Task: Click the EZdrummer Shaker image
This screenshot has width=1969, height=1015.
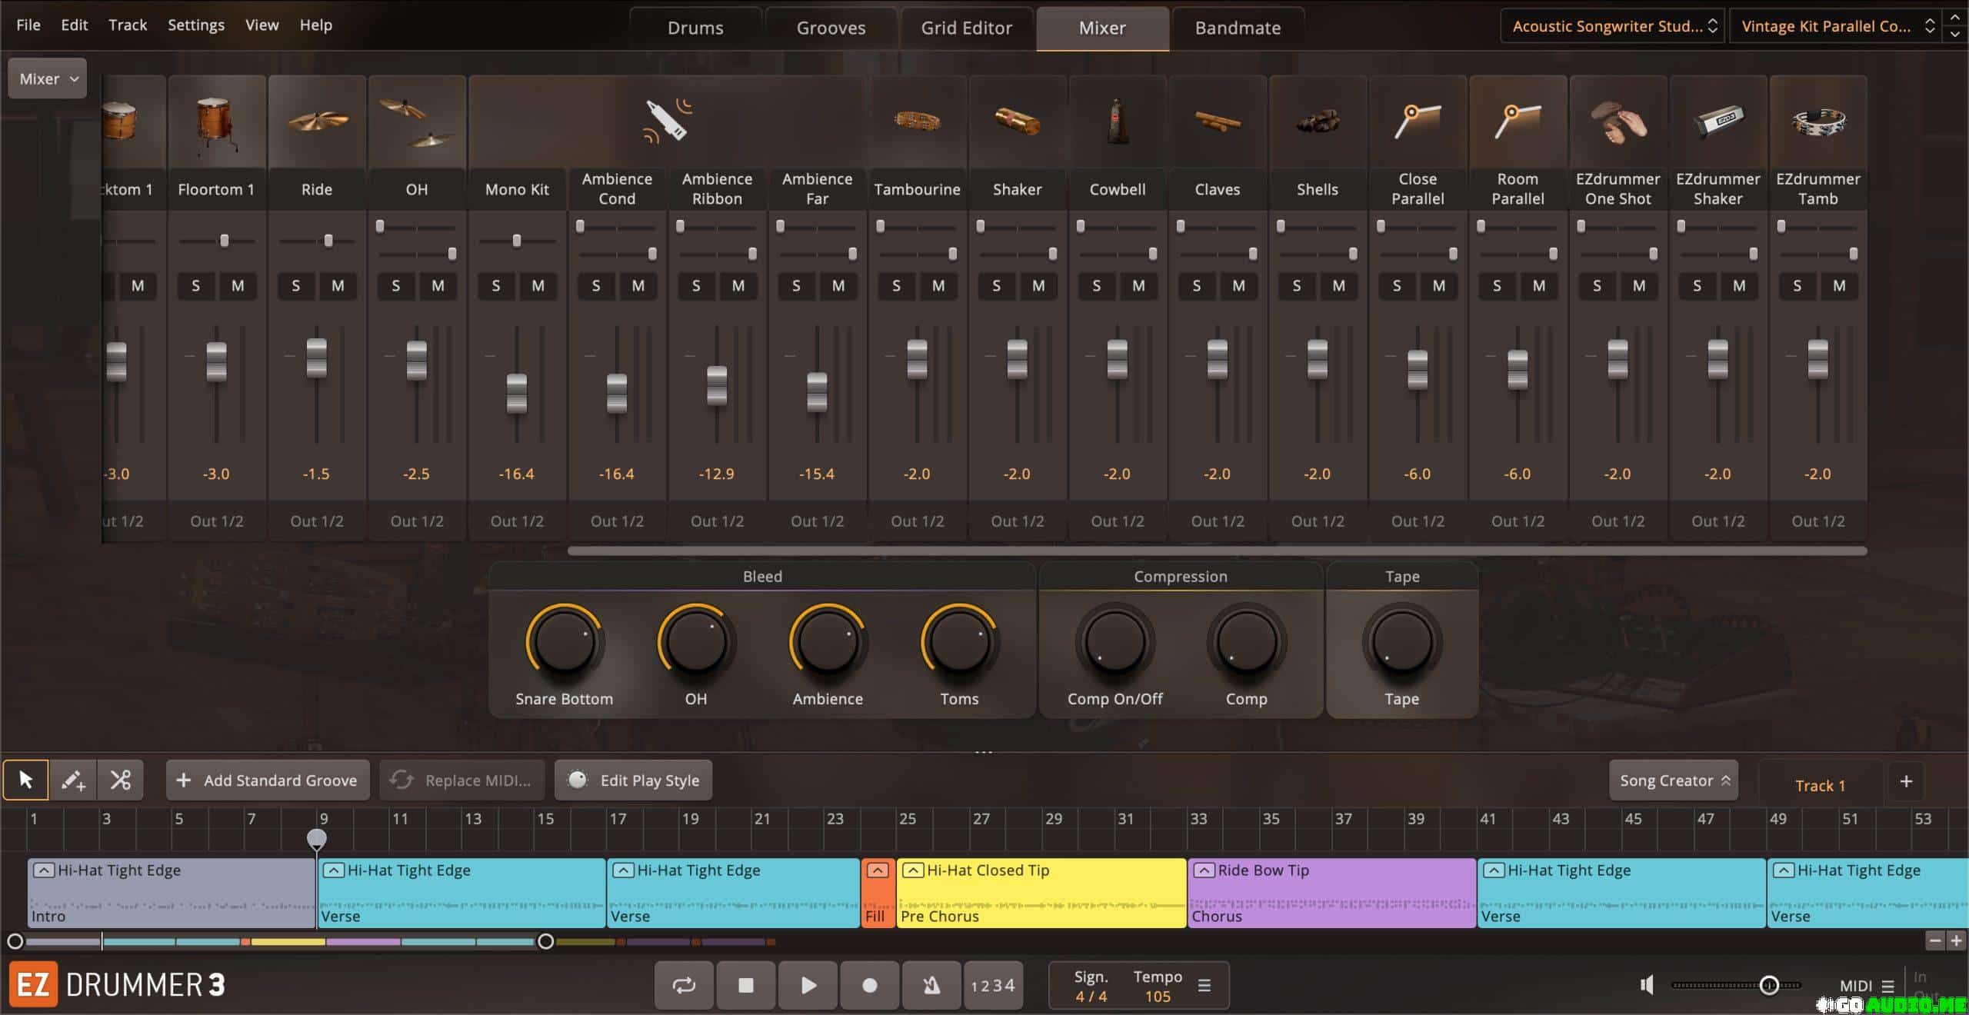Action: tap(1717, 121)
